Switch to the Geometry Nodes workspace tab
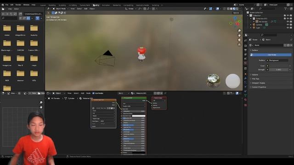294x165 pixels. point(142,5)
